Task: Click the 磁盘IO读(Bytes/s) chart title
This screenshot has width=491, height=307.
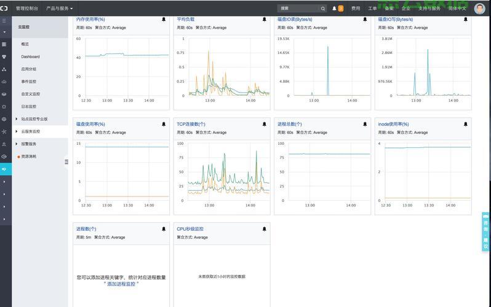Action: click(295, 20)
